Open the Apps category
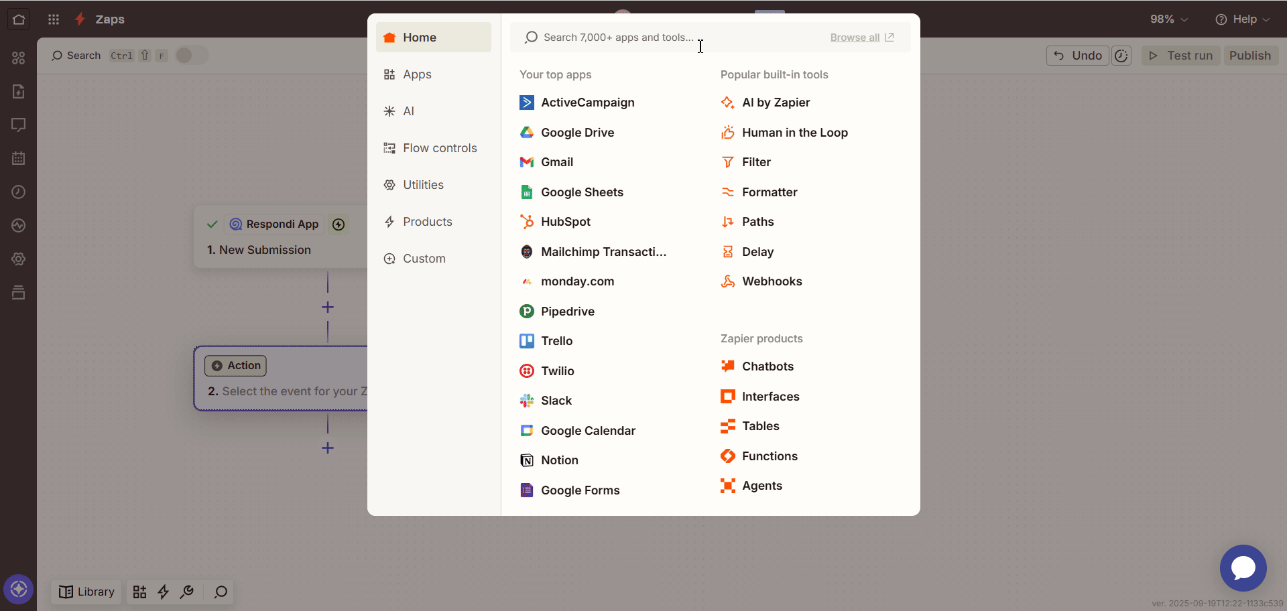The image size is (1287, 611). [434, 74]
